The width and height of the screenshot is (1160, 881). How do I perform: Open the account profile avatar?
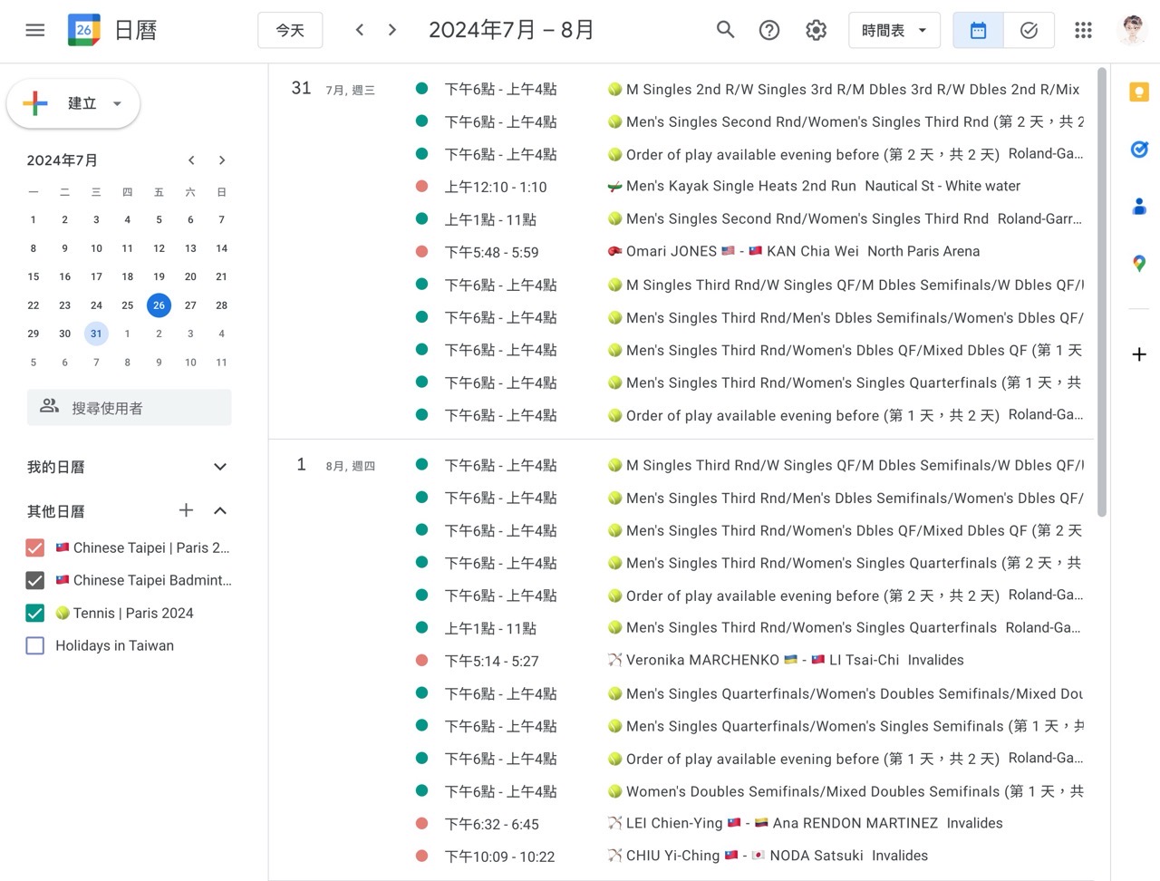tap(1133, 30)
